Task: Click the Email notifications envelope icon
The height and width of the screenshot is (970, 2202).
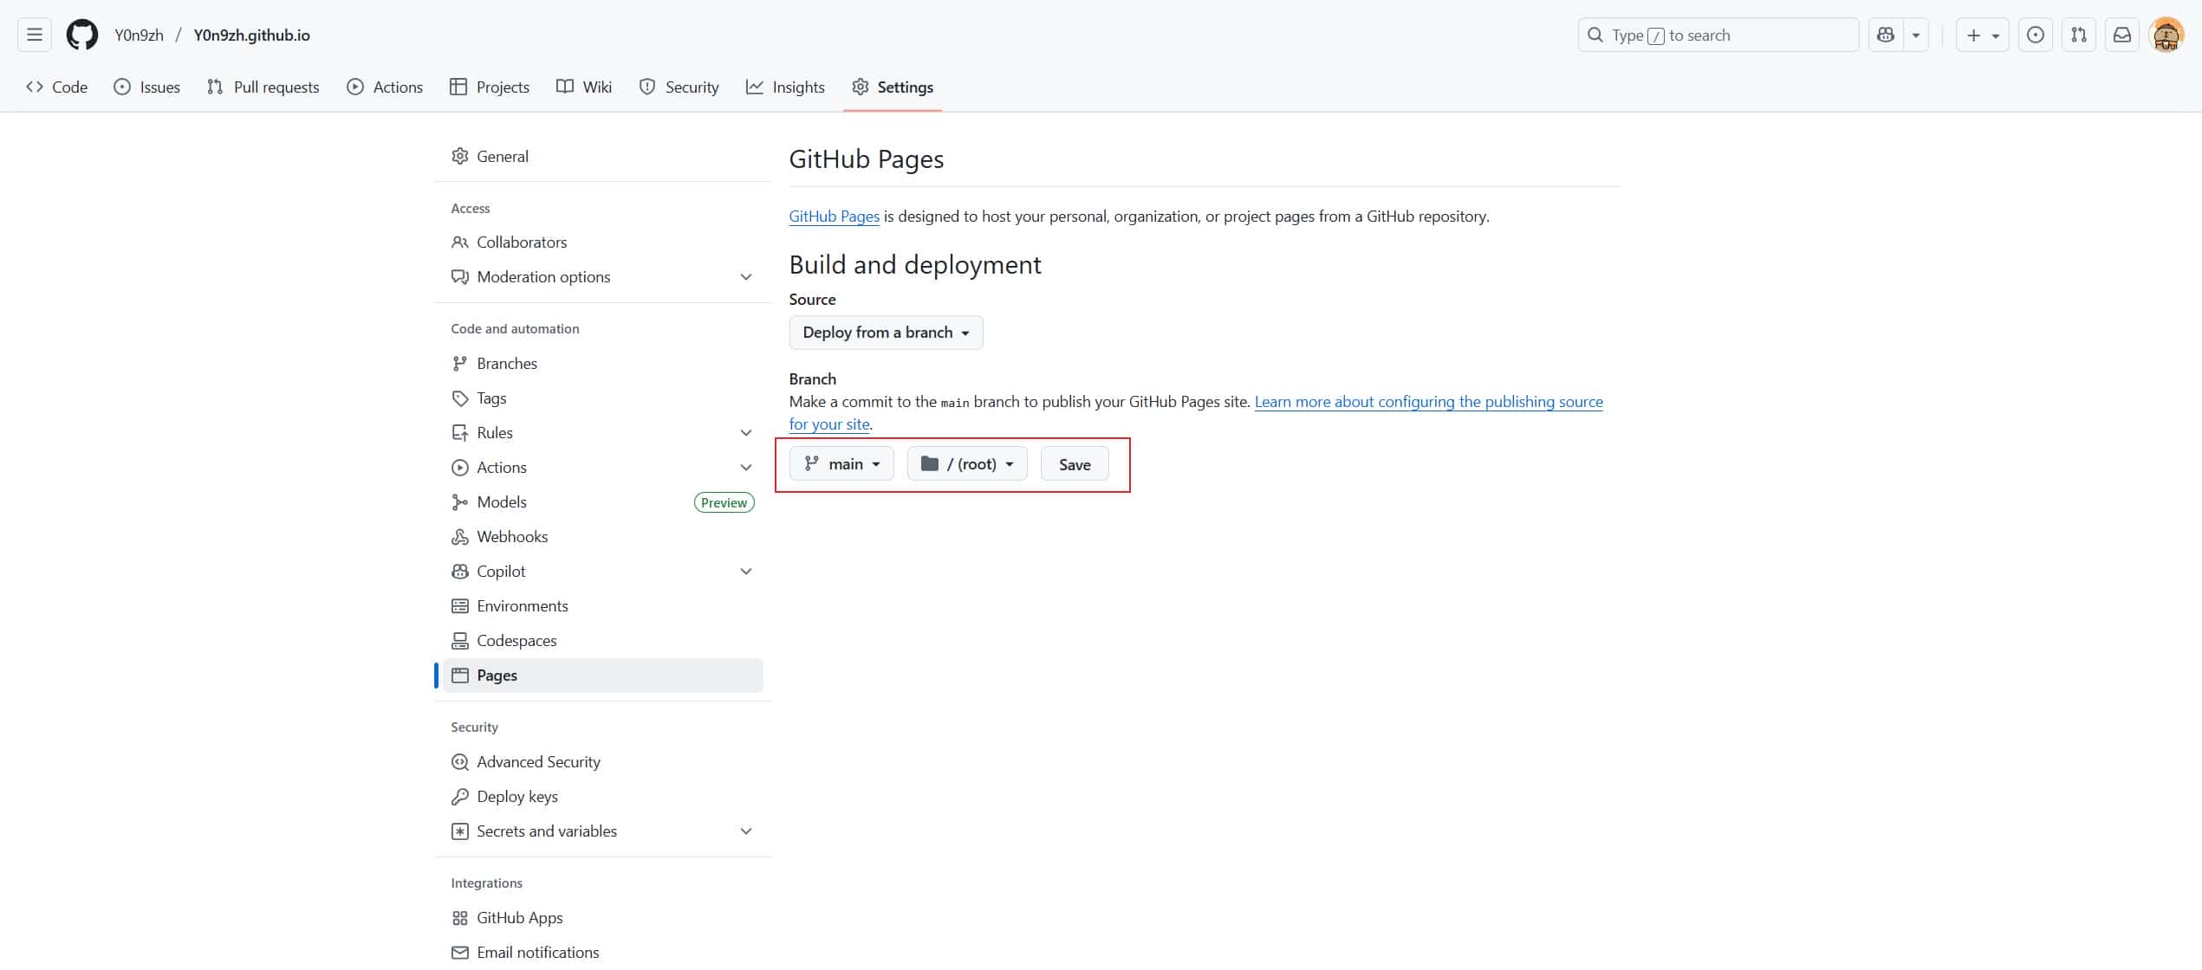Action: click(x=460, y=953)
